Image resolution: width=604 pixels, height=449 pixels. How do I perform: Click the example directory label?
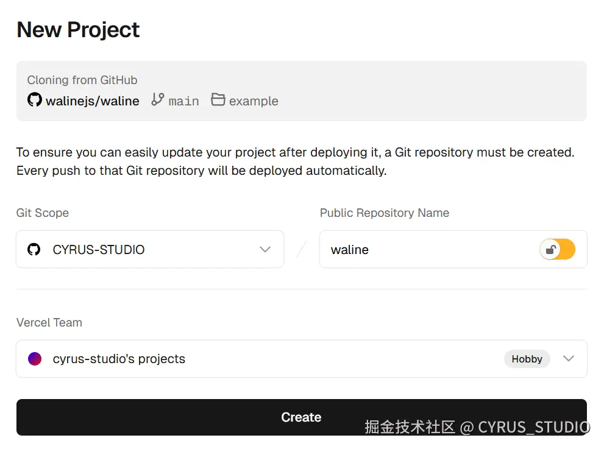254,101
